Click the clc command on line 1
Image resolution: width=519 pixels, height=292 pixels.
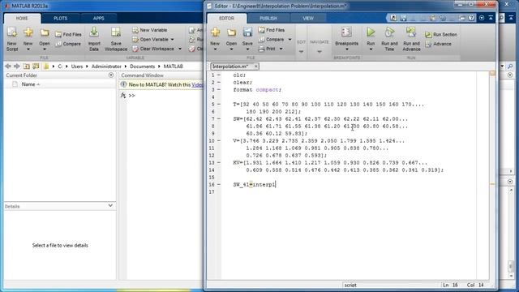tap(238, 75)
